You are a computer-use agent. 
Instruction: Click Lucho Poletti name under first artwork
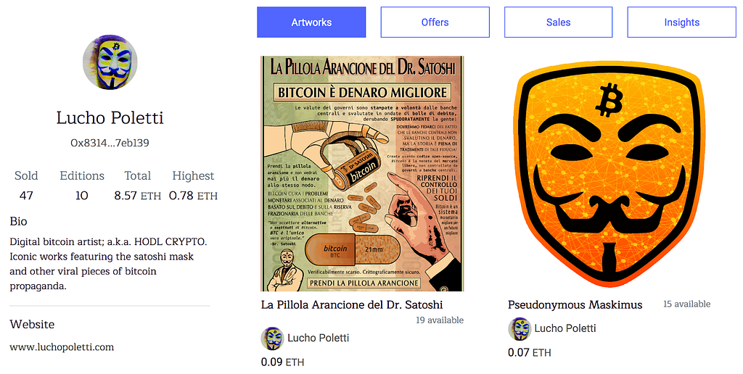[318, 338]
